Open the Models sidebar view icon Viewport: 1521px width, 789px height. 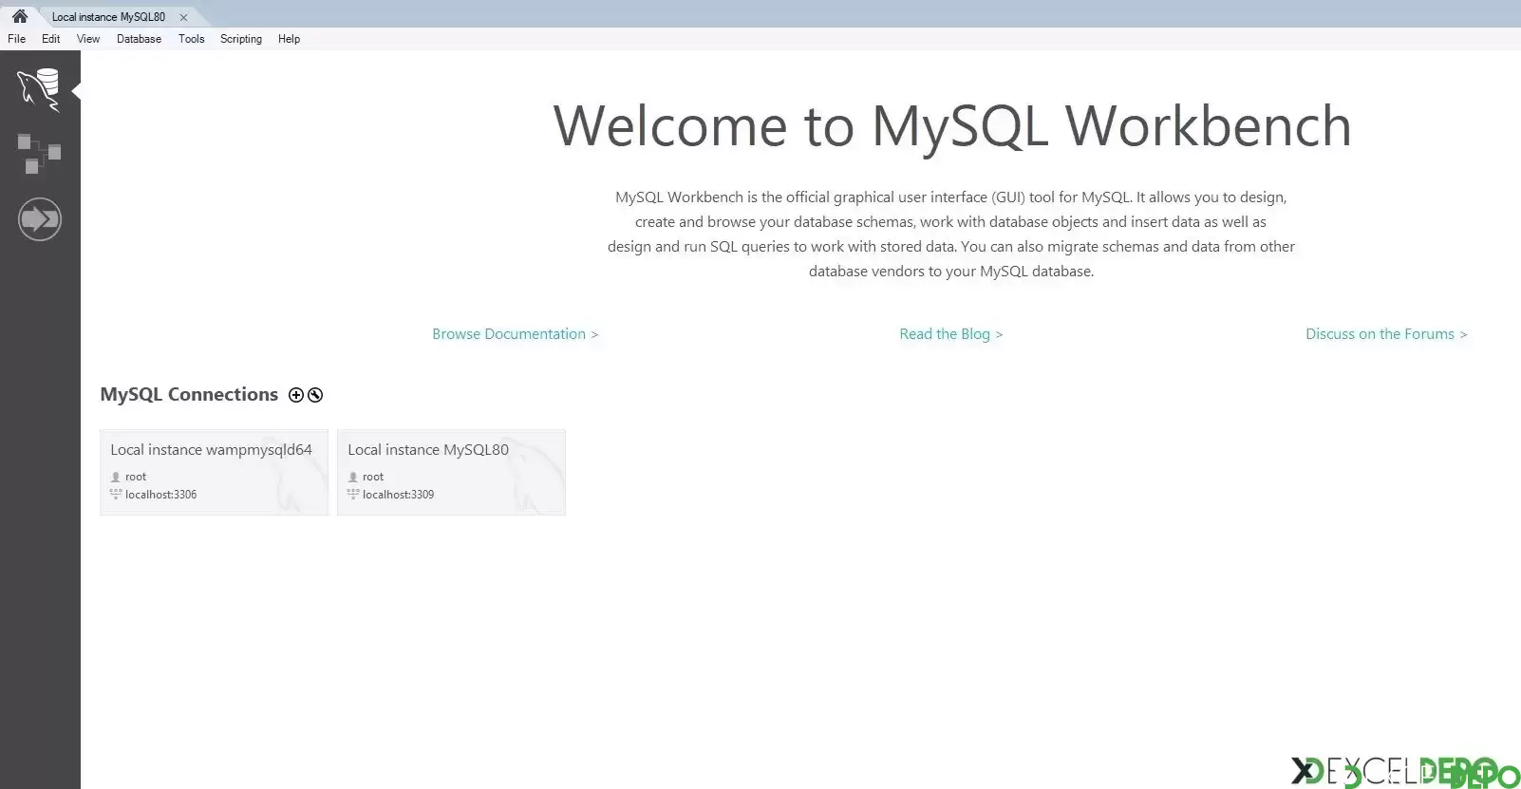(x=39, y=154)
